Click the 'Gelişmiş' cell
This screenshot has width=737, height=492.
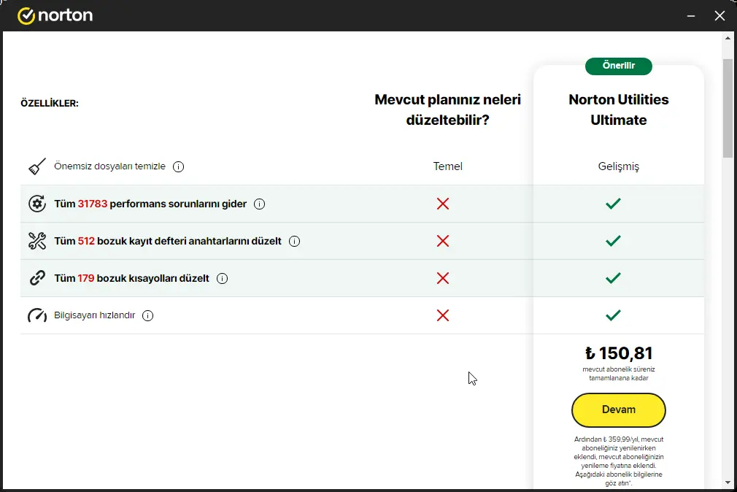619,166
